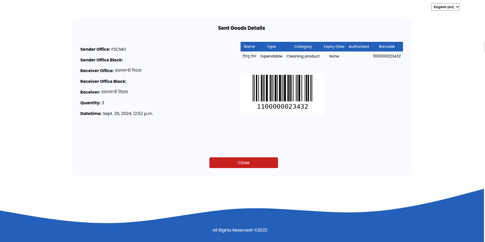Image resolution: width=485 pixels, height=242 pixels.
Task: Click the red Close button
Action: (x=243, y=163)
